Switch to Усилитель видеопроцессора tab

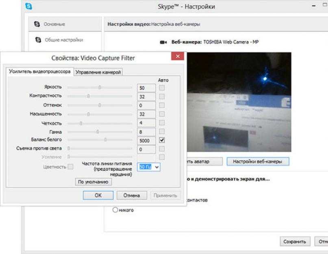40,72
